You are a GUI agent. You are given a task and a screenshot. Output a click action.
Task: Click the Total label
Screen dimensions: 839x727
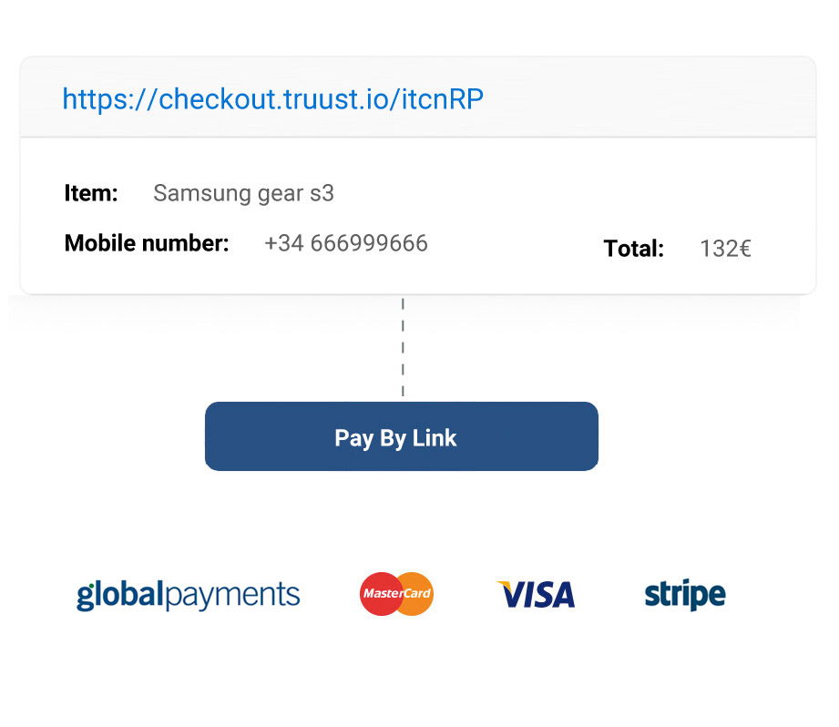(633, 249)
